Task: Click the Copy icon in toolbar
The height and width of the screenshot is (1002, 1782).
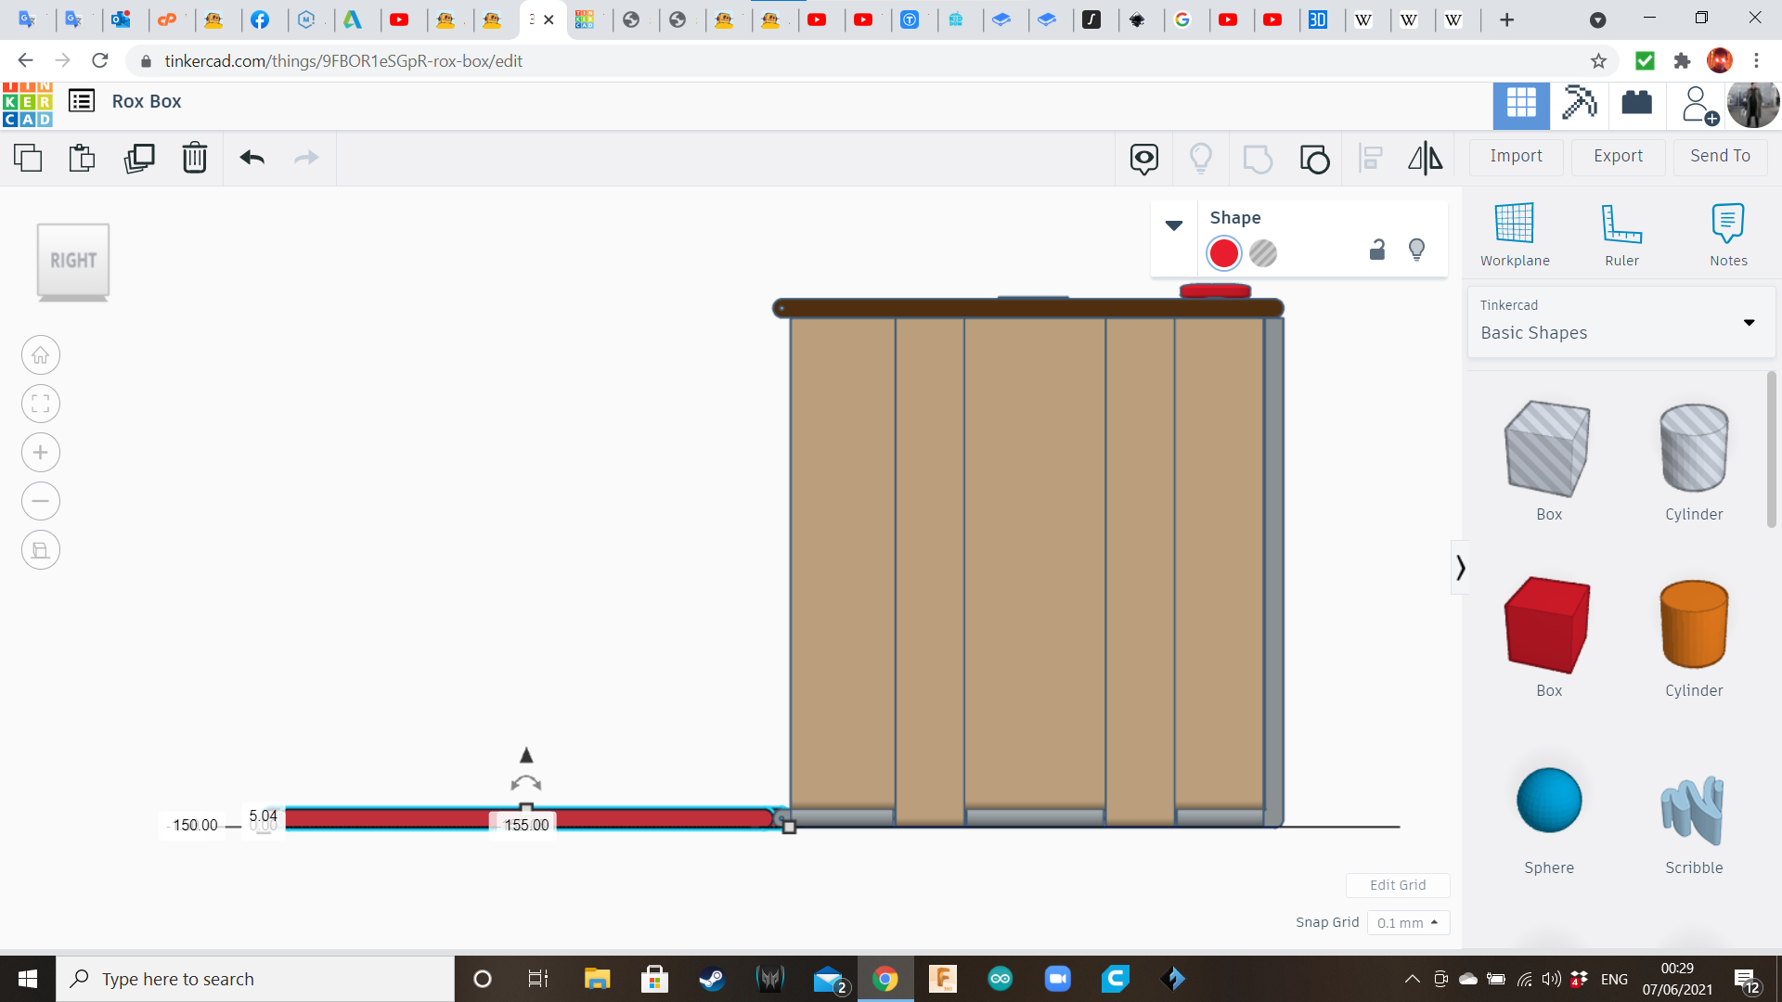Action: pyautogui.click(x=28, y=158)
